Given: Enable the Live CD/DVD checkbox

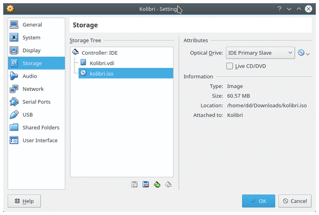Looking at the screenshot, I should coord(230,66).
